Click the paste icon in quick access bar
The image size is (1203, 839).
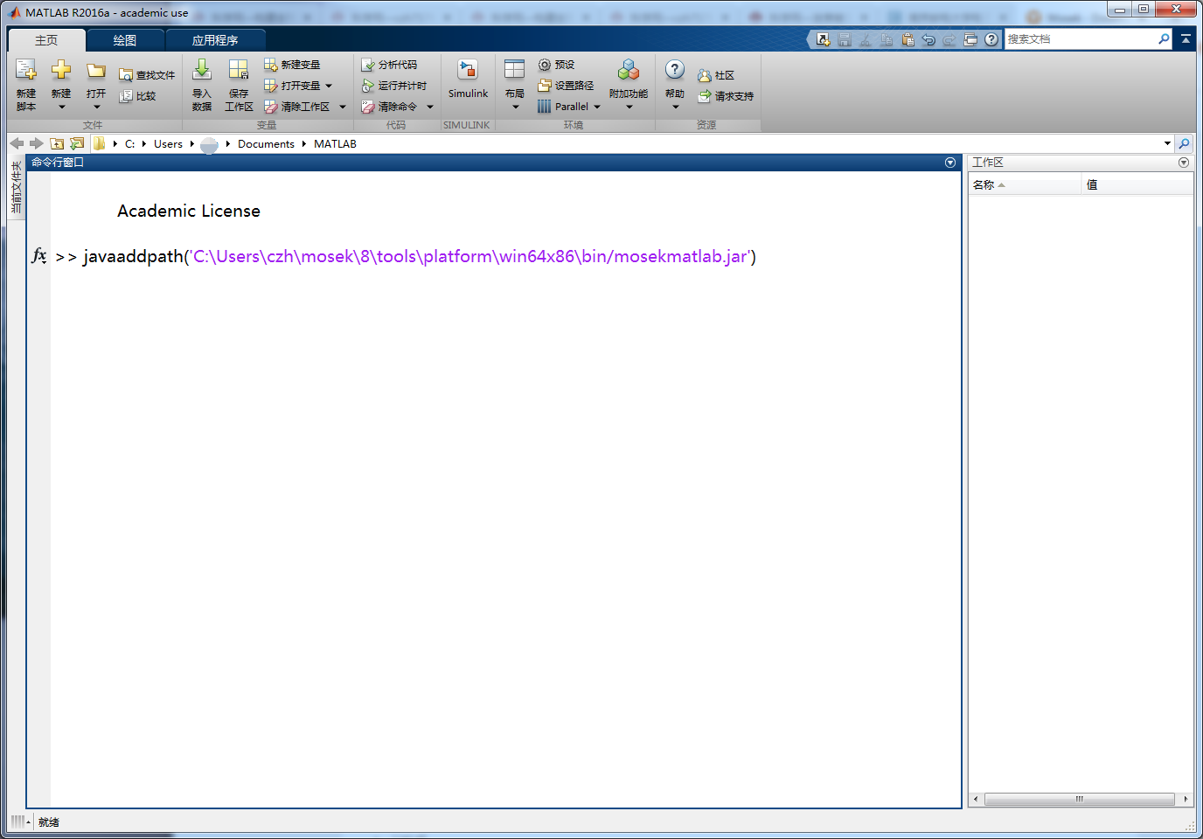point(907,39)
